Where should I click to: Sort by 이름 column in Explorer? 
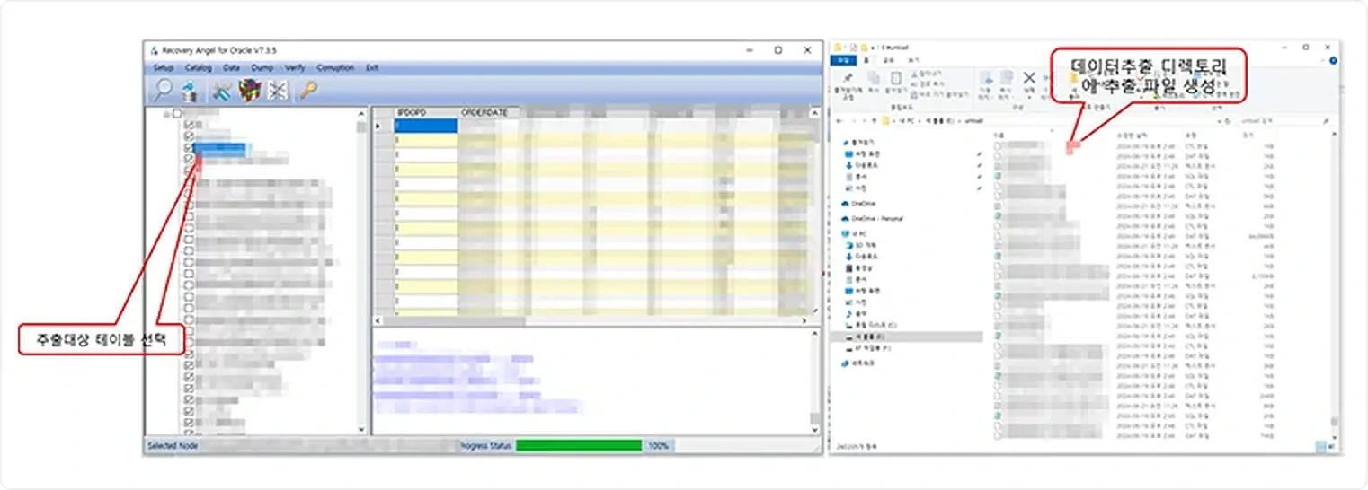[x=998, y=135]
